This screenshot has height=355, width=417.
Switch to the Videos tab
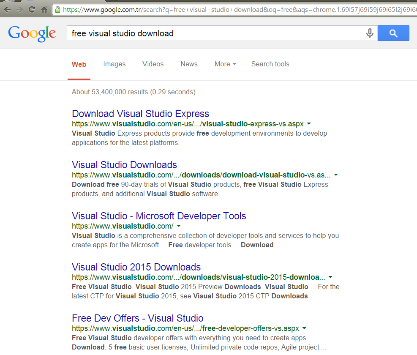coord(153,64)
